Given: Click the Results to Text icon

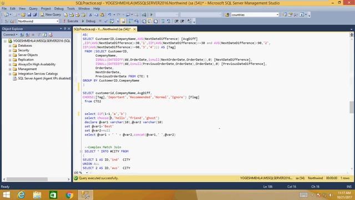Looking at the screenshot, I should (144, 21).
